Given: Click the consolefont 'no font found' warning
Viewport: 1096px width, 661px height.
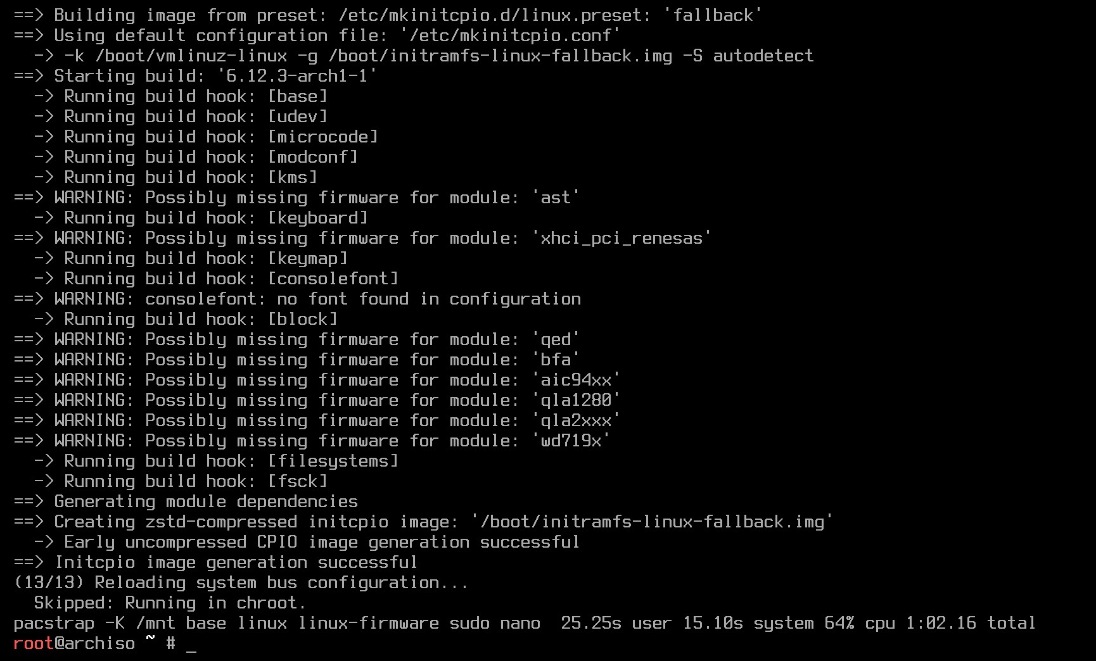Looking at the screenshot, I should coord(297,299).
